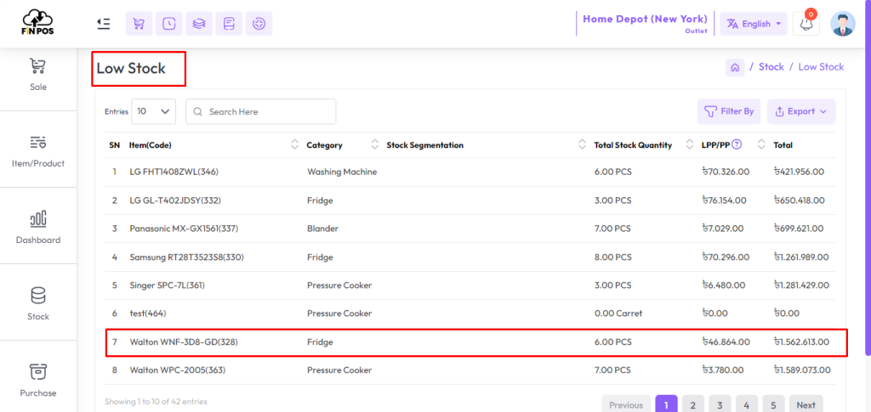This screenshot has height=412, width=871.
Task: Sort by the LPP/PP column arrows
Action: (x=761, y=144)
